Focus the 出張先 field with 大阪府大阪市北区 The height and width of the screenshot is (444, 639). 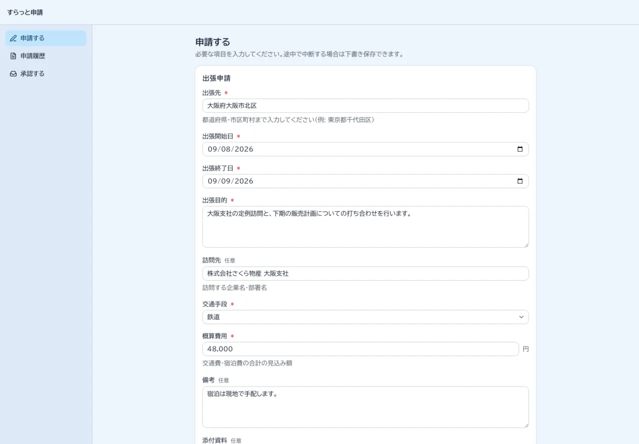(x=365, y=105)
